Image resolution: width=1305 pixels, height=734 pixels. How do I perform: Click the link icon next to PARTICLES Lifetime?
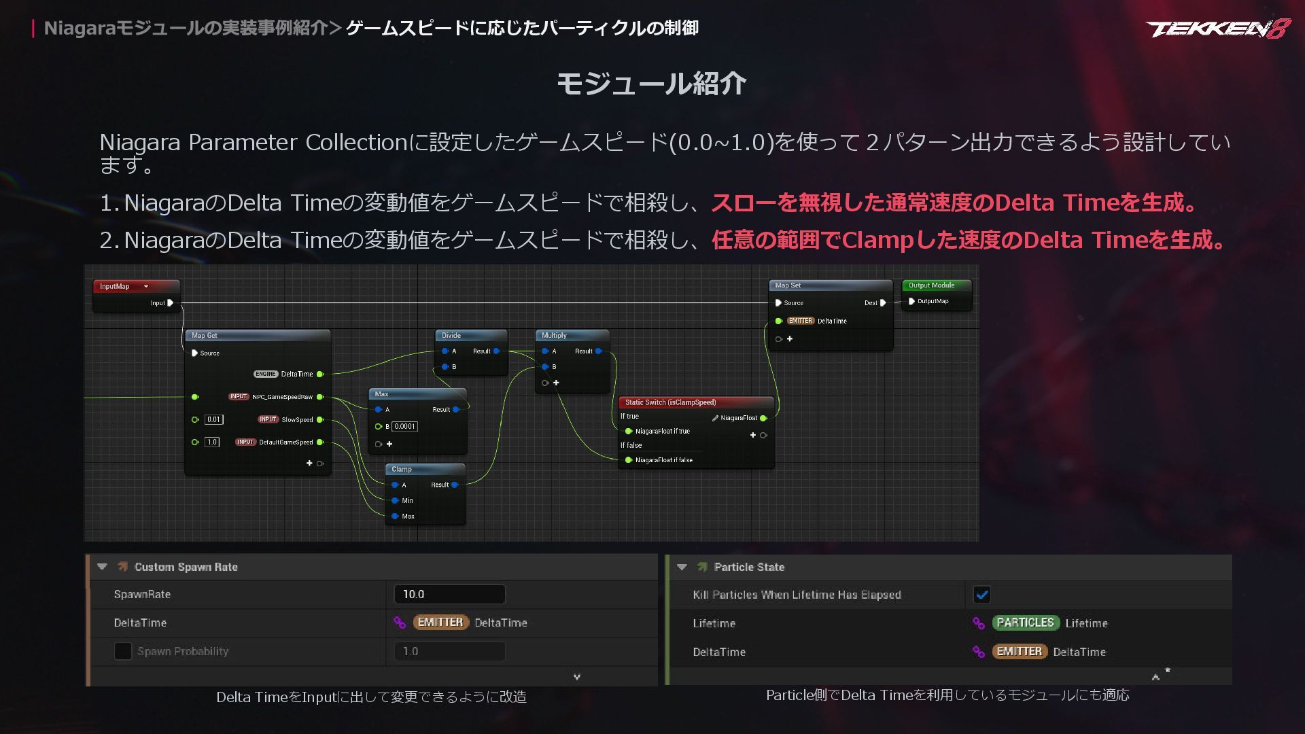[x=978, y=623]
